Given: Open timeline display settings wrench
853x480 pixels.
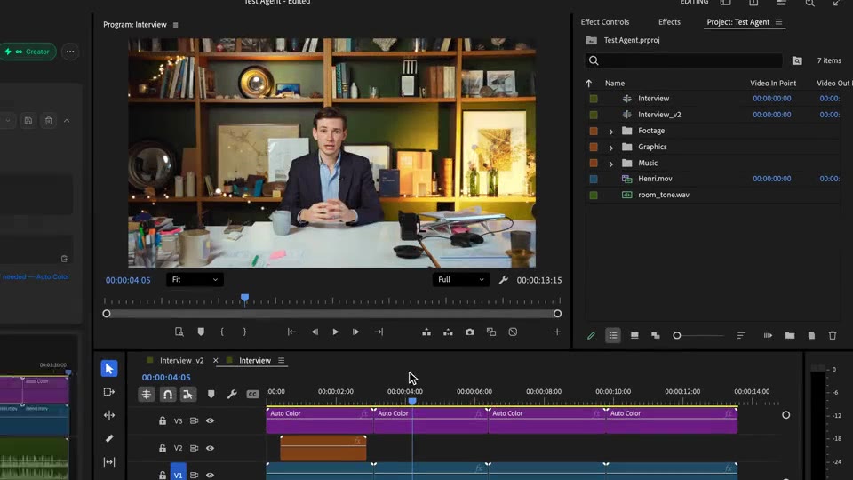Looking at the screenshot, I should pos(232,394).
